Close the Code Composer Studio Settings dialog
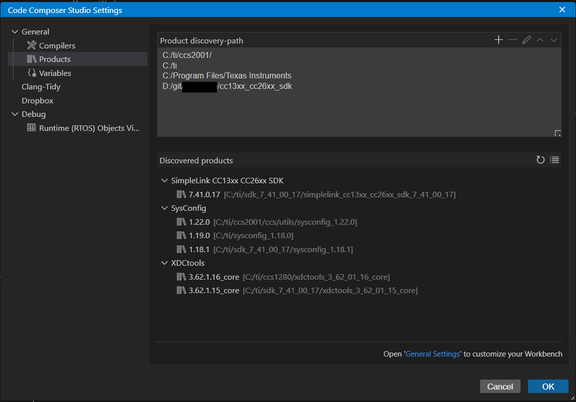 tap(562, 9)
